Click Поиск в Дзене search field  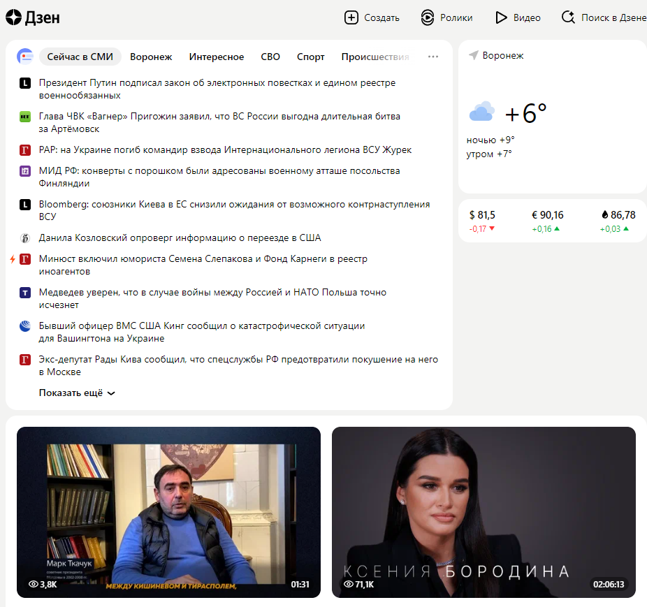(x=614, y=17)
